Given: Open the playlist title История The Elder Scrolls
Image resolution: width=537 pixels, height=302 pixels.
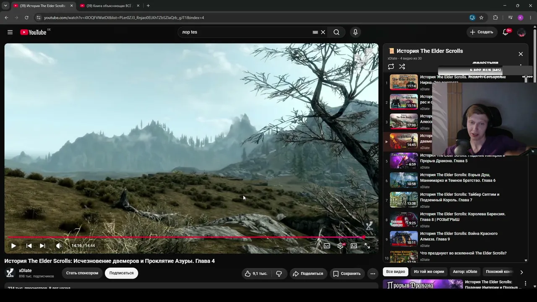Looking at the screenshot, I should [x=430, y=51].
